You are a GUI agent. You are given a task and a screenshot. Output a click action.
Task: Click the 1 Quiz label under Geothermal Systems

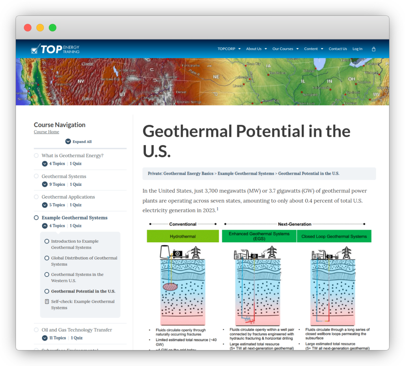76,184
